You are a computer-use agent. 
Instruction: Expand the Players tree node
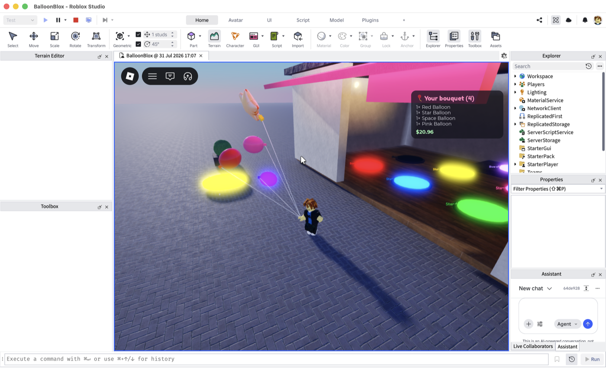(x=515, y=84)
